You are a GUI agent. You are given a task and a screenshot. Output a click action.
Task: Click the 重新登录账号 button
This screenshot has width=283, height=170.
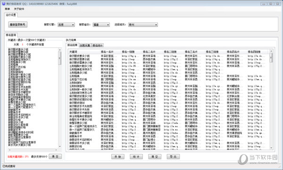[x=18, y=24]
